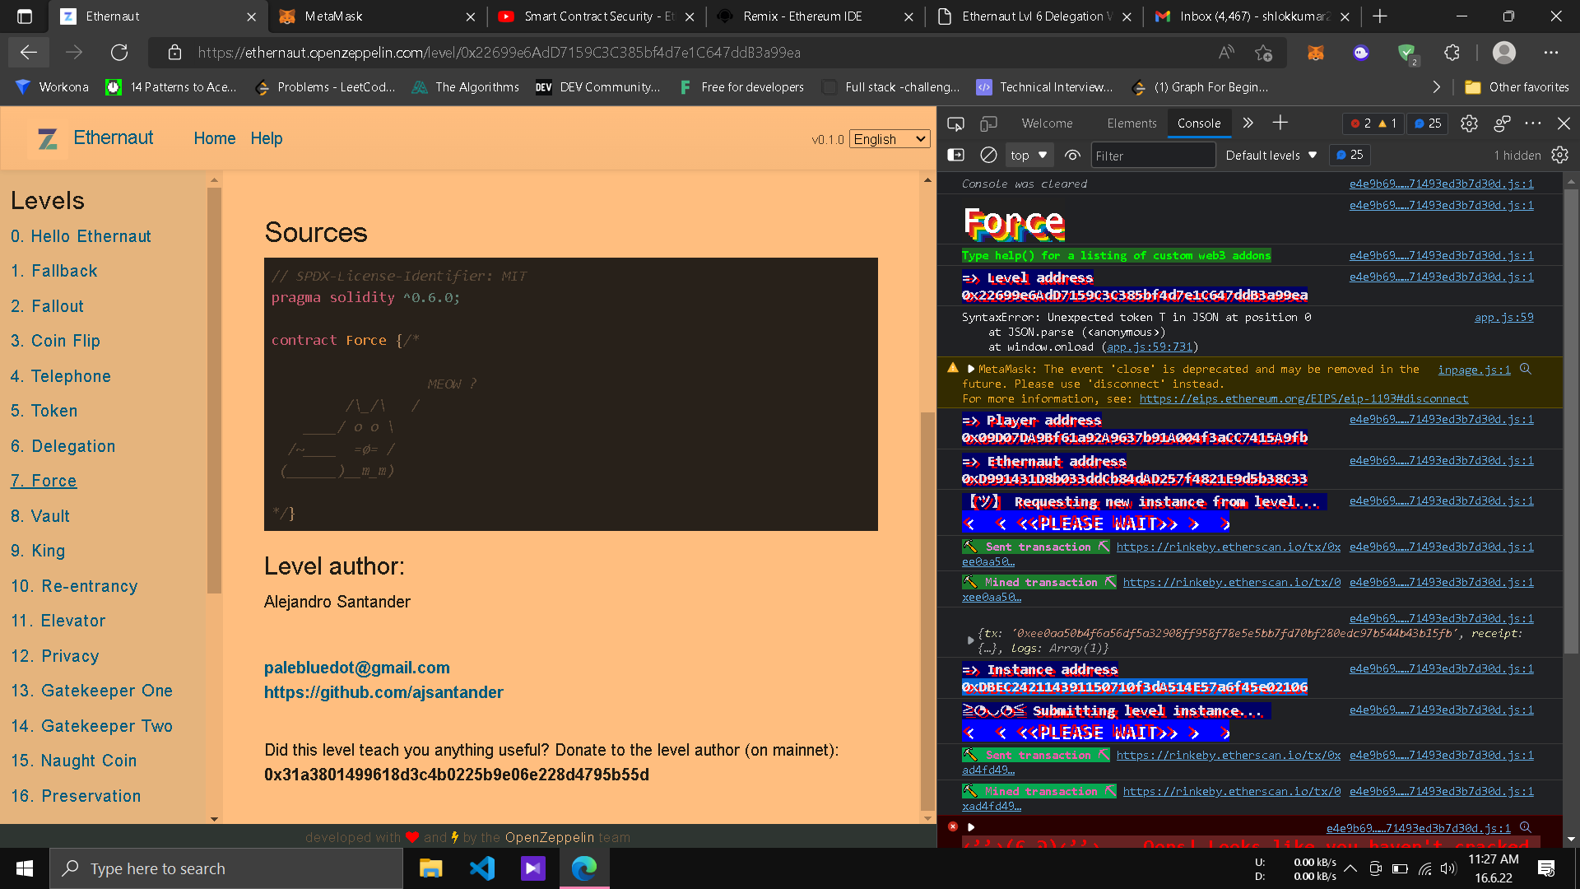The height and width of the screenshot is (889, 1580).
Task: Open the green shield extension icon
Action: tap(1407, 54)
